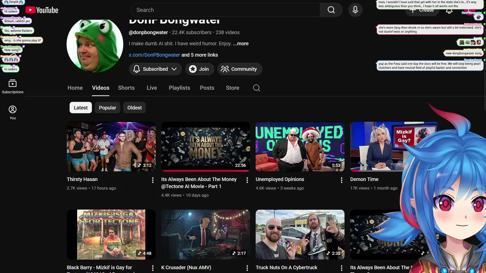The image size is (486, 273).
Task: Open the Thirsty Hasan video title
Action: point(82,179)
